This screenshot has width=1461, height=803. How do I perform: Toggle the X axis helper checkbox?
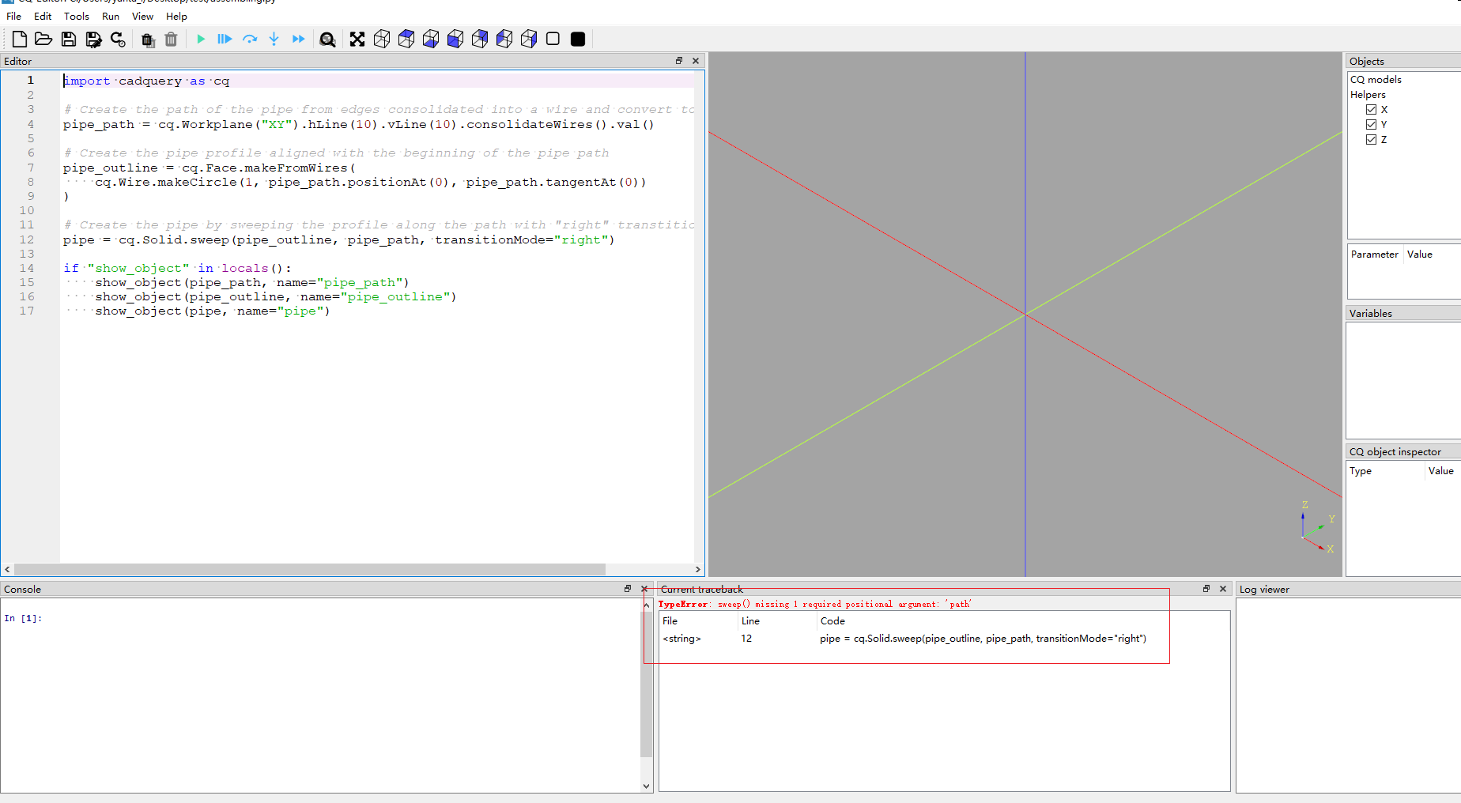pyautogui.click(x=1371, y=109)
